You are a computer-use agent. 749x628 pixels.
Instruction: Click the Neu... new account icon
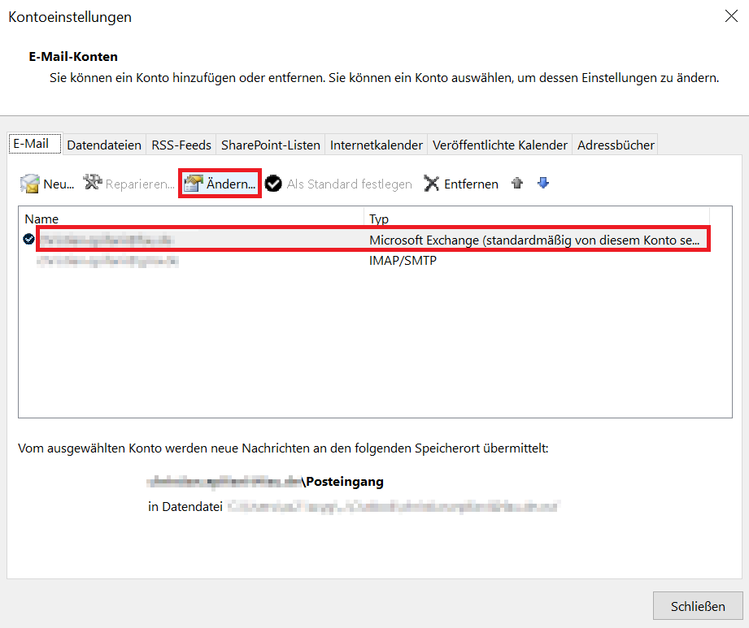30,184
